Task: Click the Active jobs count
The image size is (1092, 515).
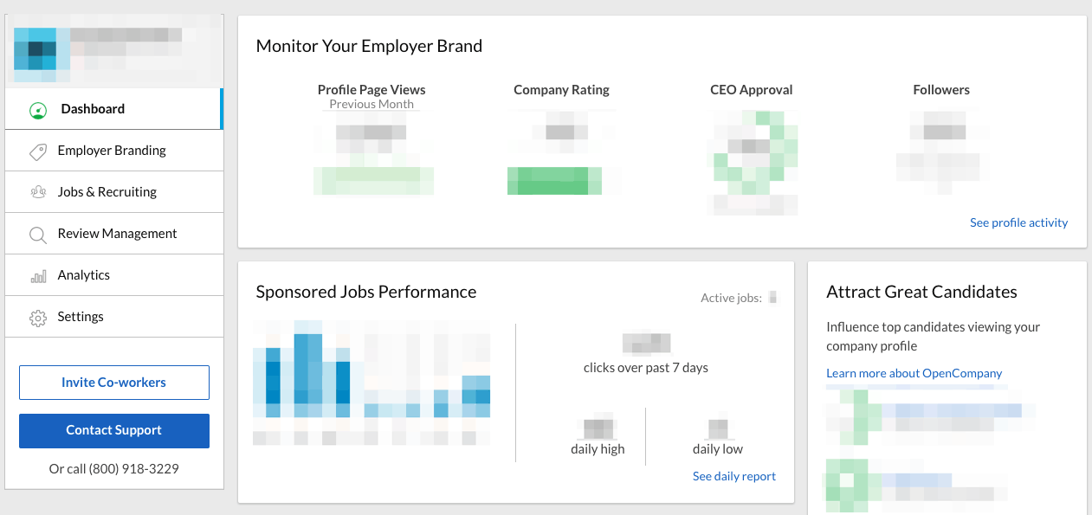Action: click(x=772, y=297)
